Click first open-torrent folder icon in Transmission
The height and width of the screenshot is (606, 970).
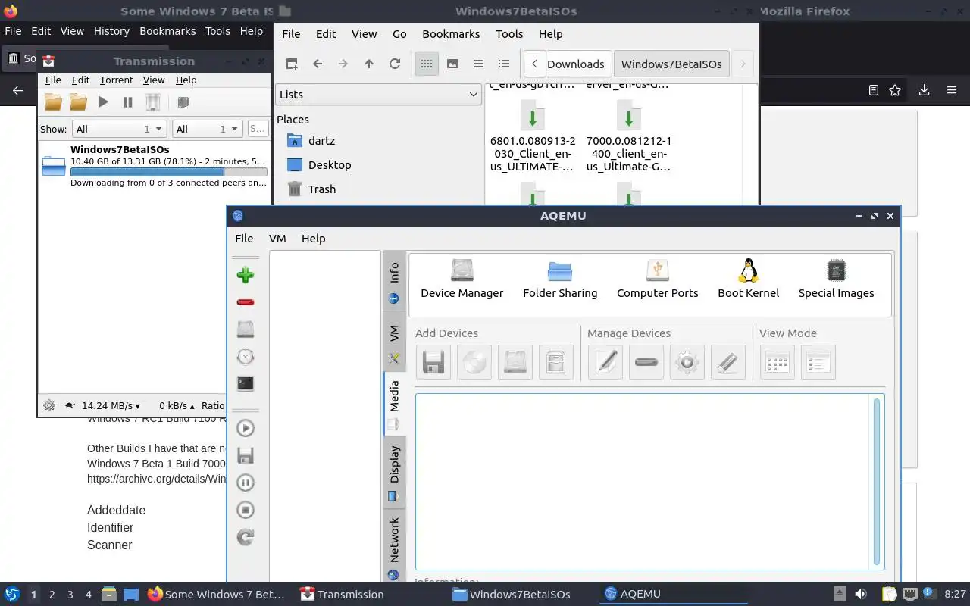(53, 102)
